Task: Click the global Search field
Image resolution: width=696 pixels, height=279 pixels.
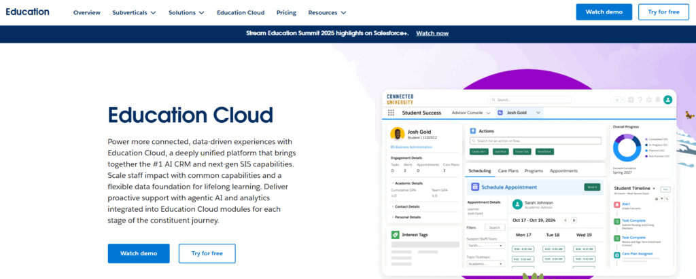Action: coord(529,100)
